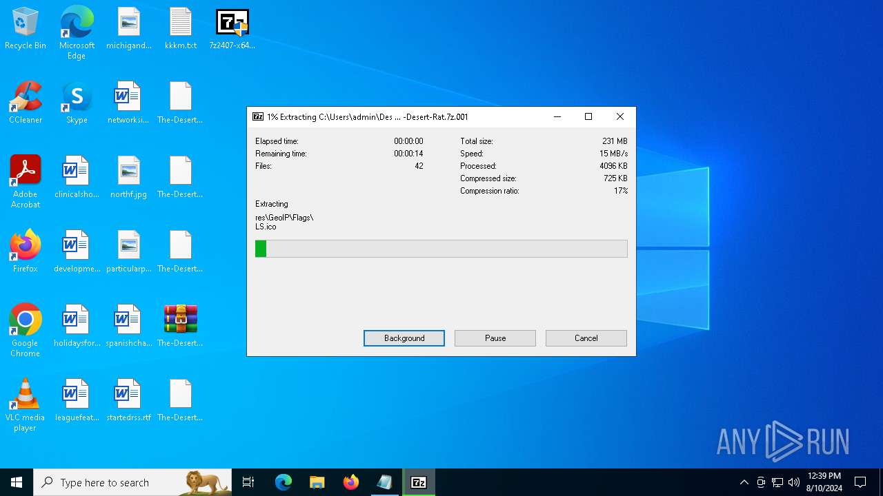Click the Files count 42

click(419, 166)
